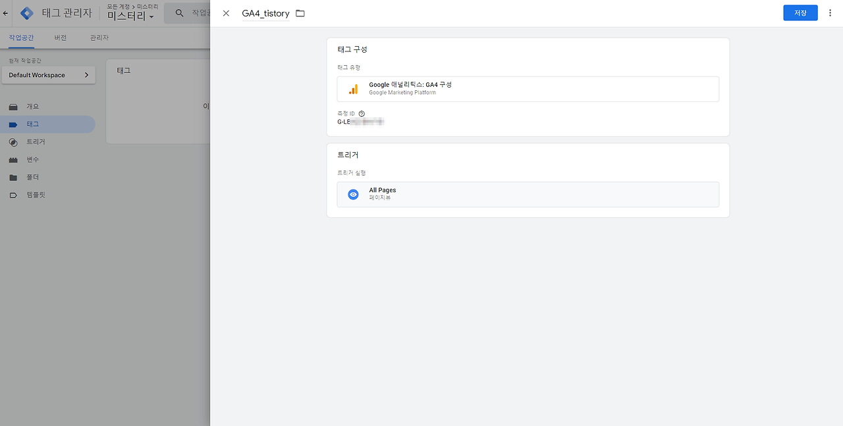This screenshot has width=843, height=426.
Task: Open 태그 in the sidebar
Action: pyautogui.click(x=47, y=124)
